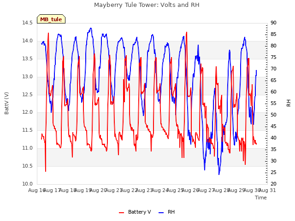Click the blue RH legend swatch
This screenshot has width=295, height=221.
(161, 213)
